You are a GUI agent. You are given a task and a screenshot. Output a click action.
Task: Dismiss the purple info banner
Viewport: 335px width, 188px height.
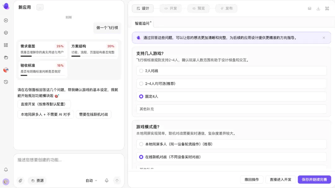[x=324, y=38]
